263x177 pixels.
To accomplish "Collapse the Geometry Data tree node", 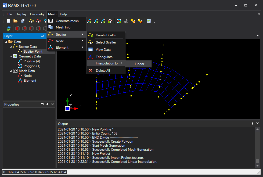I will (11, 56).
